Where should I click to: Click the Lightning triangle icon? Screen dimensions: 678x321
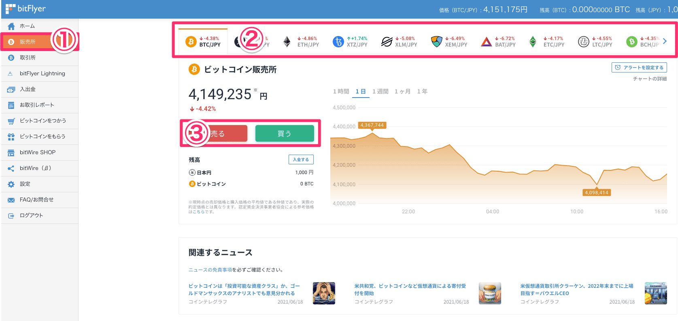11,74
